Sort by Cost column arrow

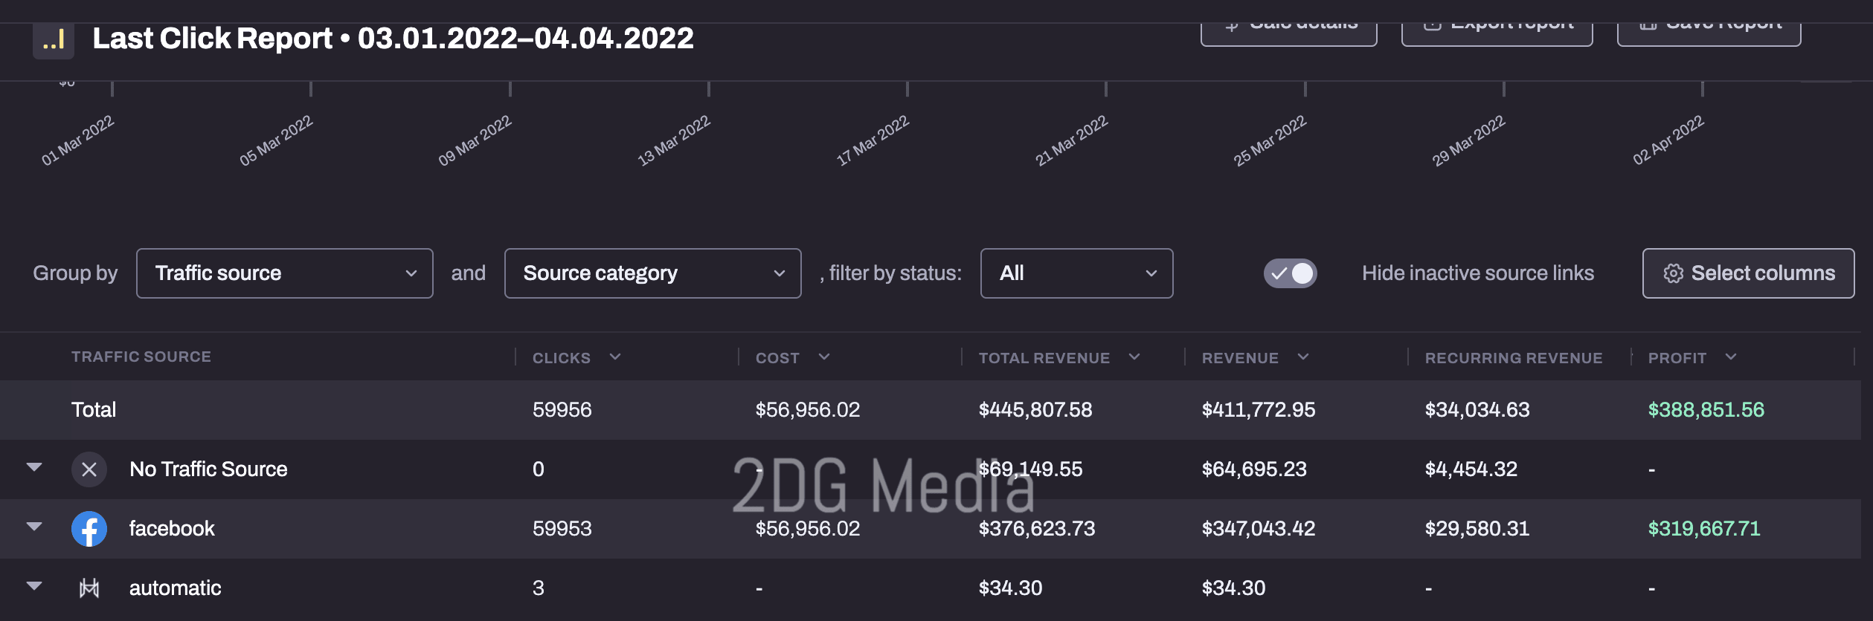[824, 357]
